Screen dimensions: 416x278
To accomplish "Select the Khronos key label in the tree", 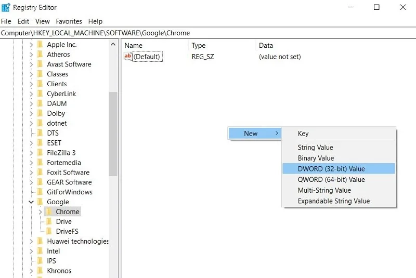I will tap(59, 271).
